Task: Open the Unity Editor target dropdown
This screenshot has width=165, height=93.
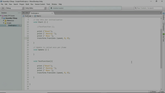Action: coord(36,8)
